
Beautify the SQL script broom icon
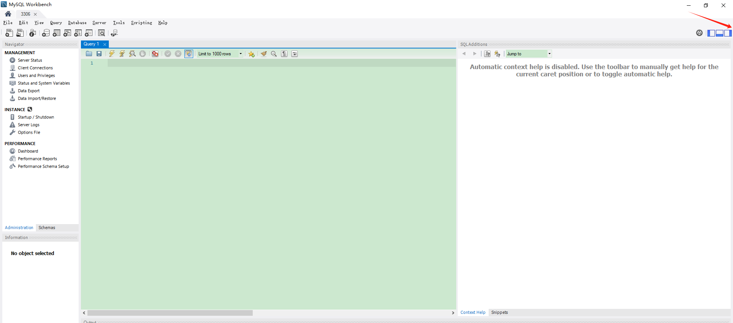pos(264,54)
